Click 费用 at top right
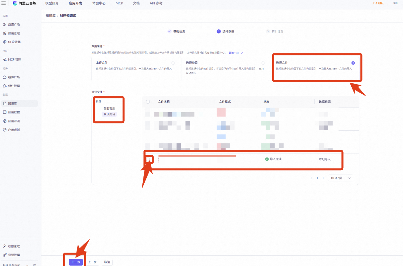 [x=396, y=3]
